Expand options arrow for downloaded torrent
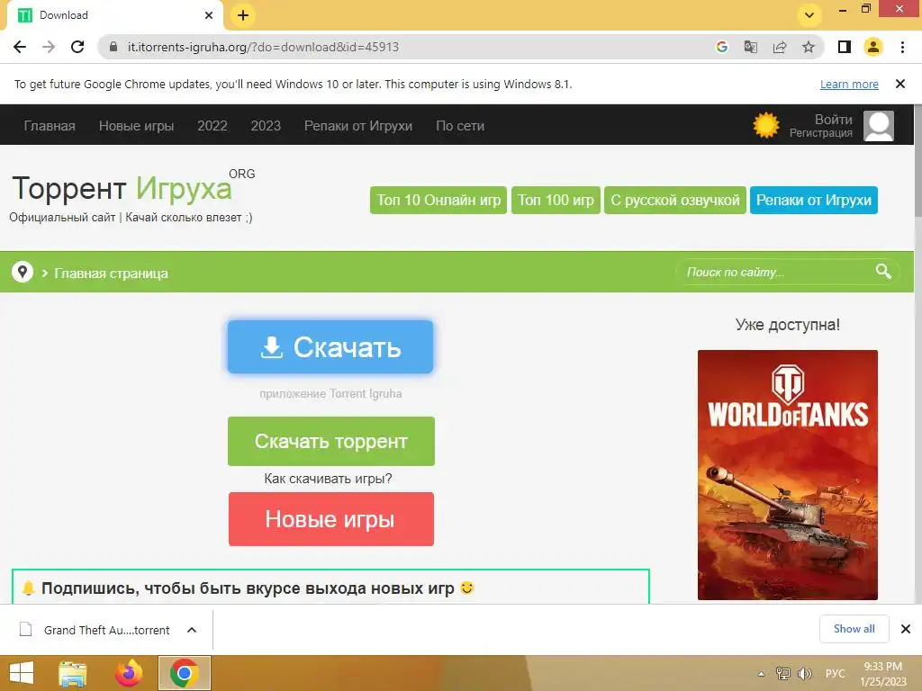This screenshot has height=691, width=922. (x=192, y=630)
